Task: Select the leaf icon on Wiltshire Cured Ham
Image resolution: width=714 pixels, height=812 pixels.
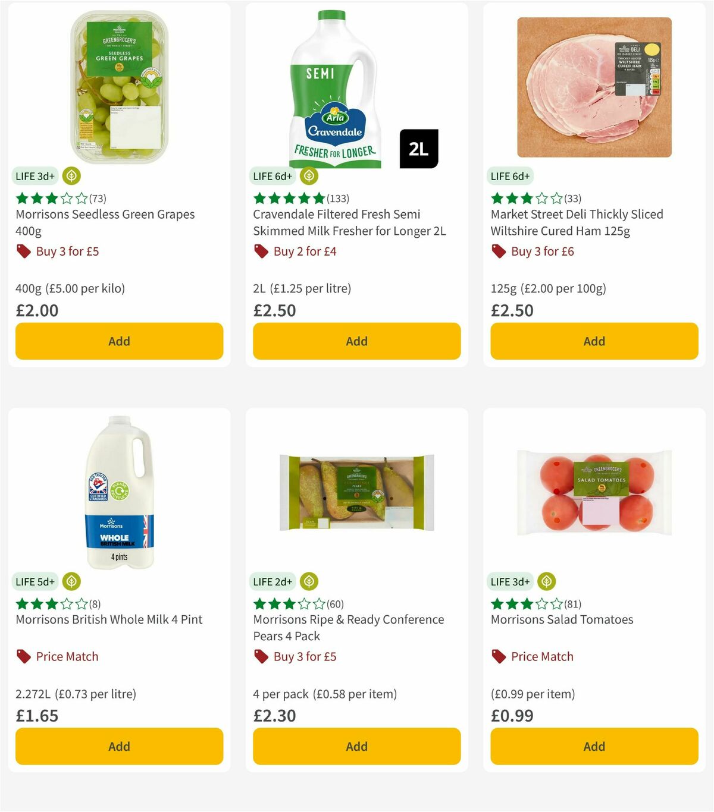Action: [x=546, y=176]
